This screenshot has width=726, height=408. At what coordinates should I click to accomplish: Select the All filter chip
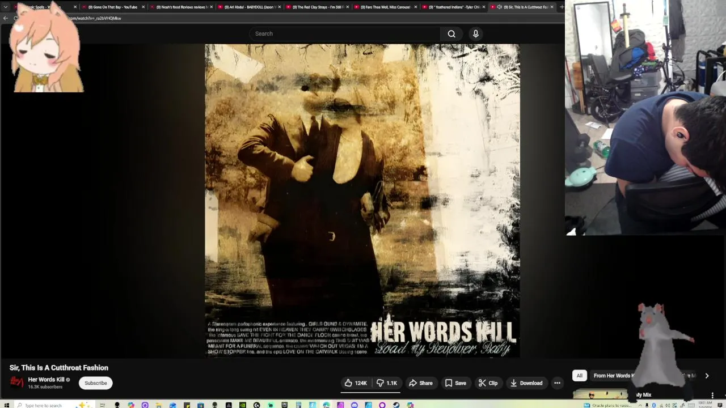click(580, 376)
